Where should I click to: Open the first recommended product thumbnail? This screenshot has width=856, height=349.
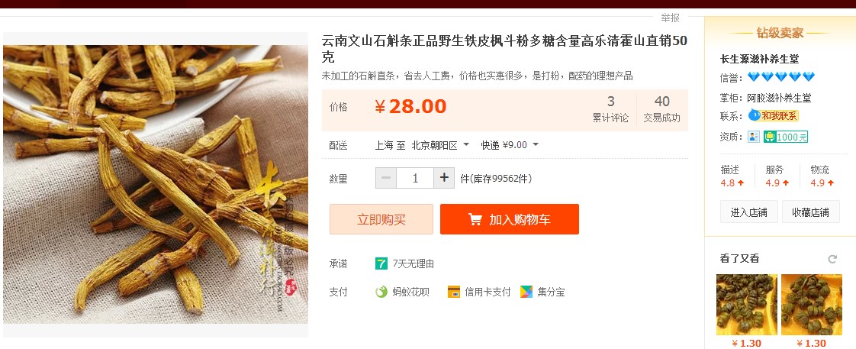pyautogui.click(x=746, y=305)
